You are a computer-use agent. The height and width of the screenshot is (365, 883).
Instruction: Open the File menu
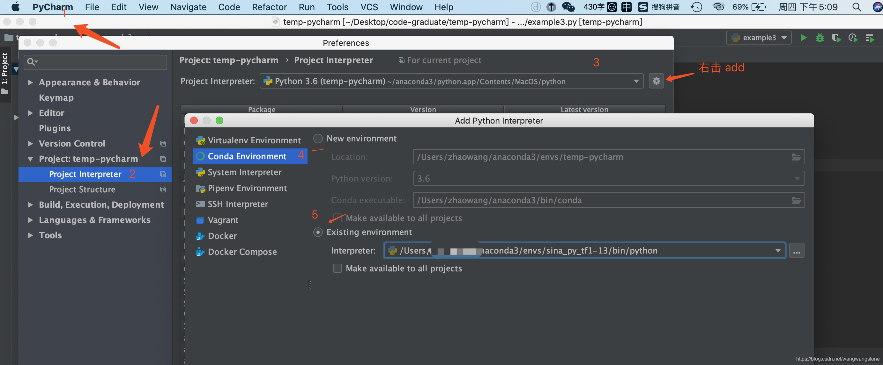[x=92, y=7]
